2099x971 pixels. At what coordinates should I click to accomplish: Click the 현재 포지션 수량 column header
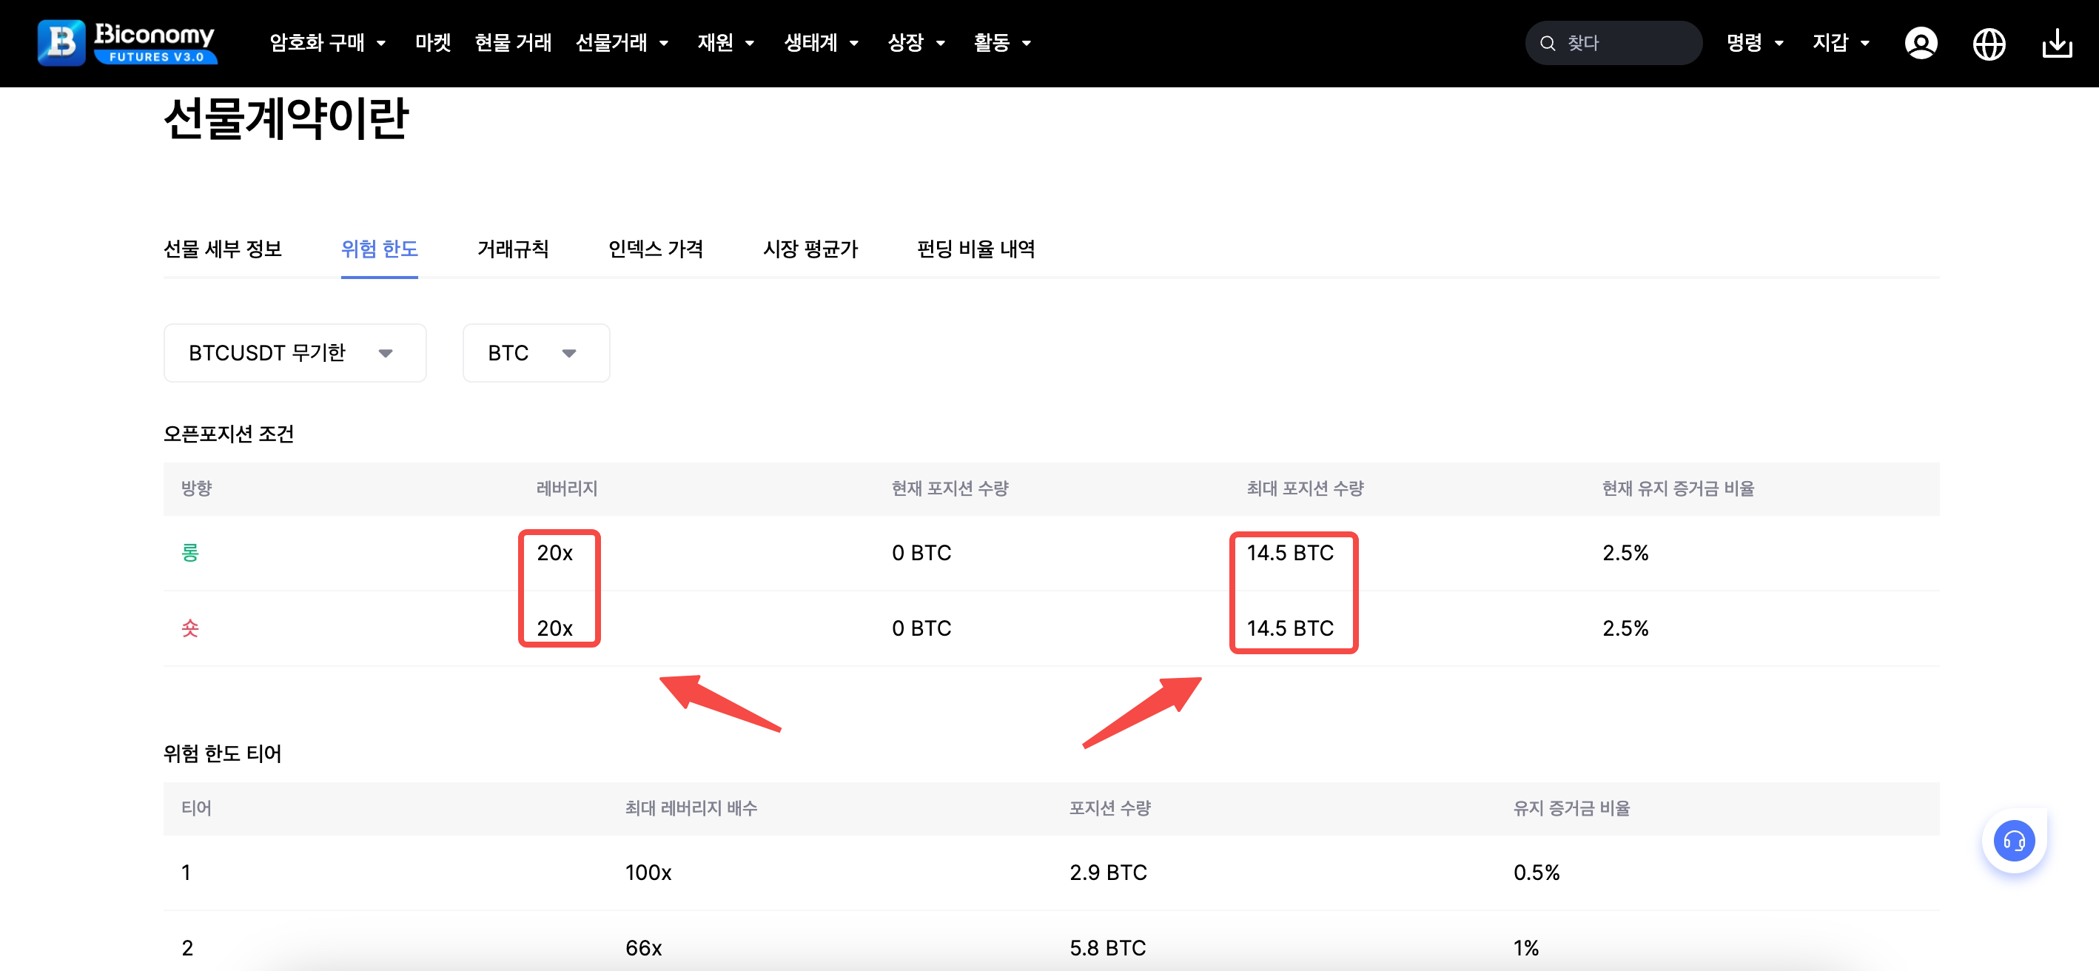point(950,488)
